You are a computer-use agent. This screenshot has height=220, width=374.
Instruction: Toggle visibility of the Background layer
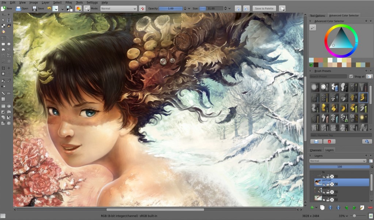(x=324, y=200)
